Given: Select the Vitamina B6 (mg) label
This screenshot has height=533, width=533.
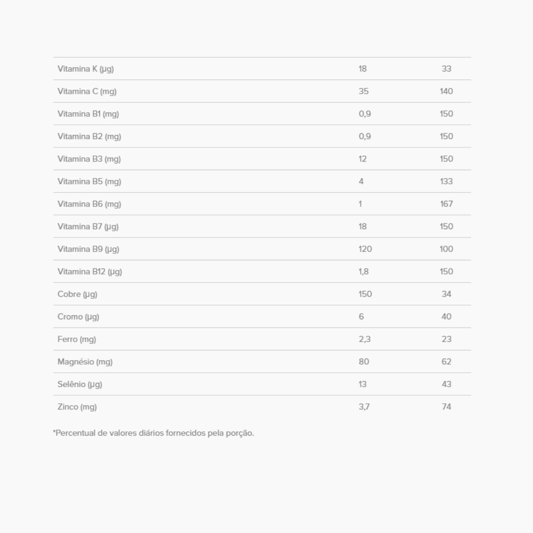Looking at the screenshot, I should (89, 204).
